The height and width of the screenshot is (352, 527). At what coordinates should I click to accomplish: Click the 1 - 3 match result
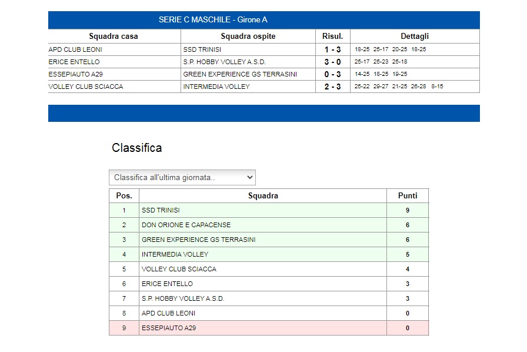click(332, 49)
